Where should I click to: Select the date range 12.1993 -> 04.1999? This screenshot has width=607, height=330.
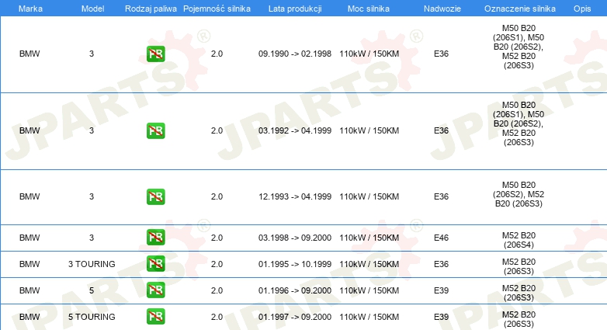(295, 196)
